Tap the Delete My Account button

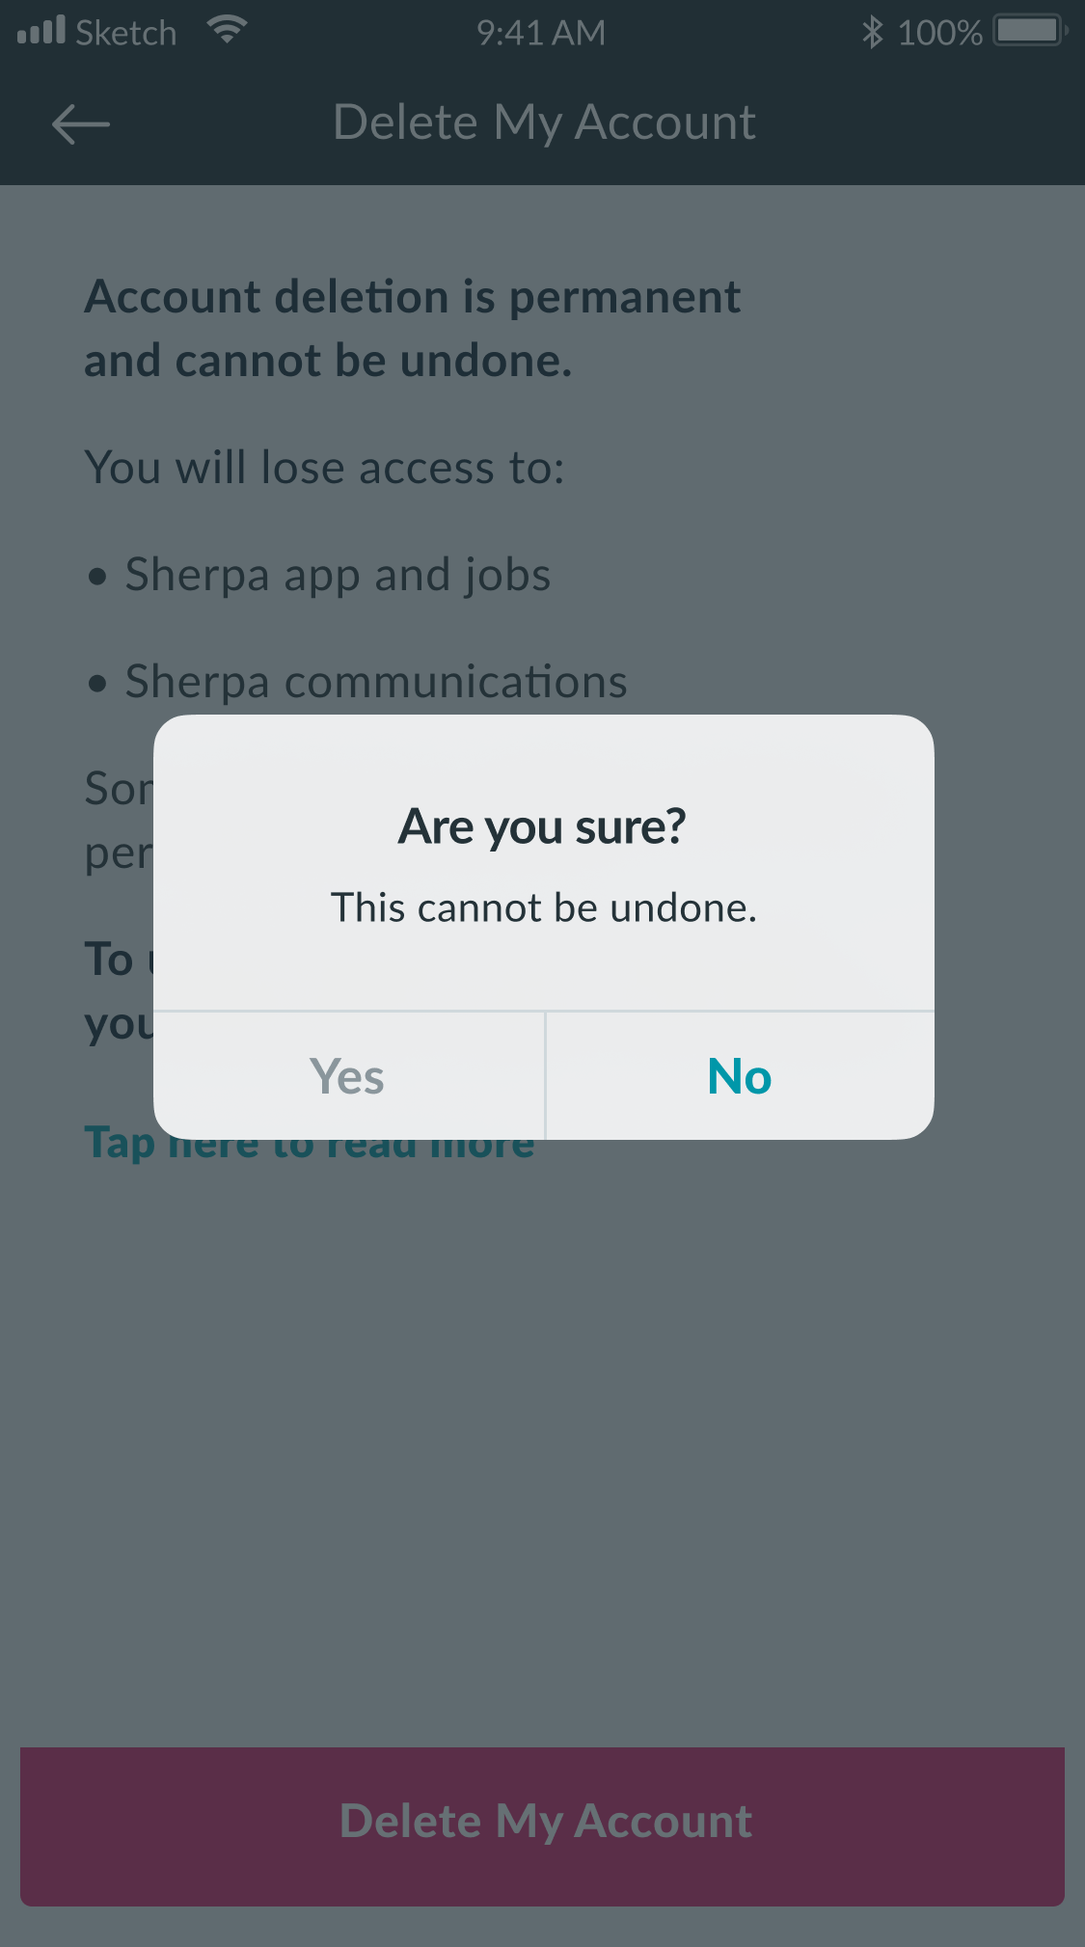[x=542, y=1822]
